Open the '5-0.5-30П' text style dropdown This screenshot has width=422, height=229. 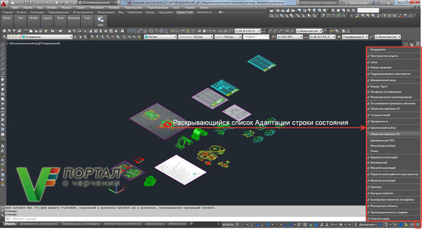pyautogui.click(x=290, y=37)
